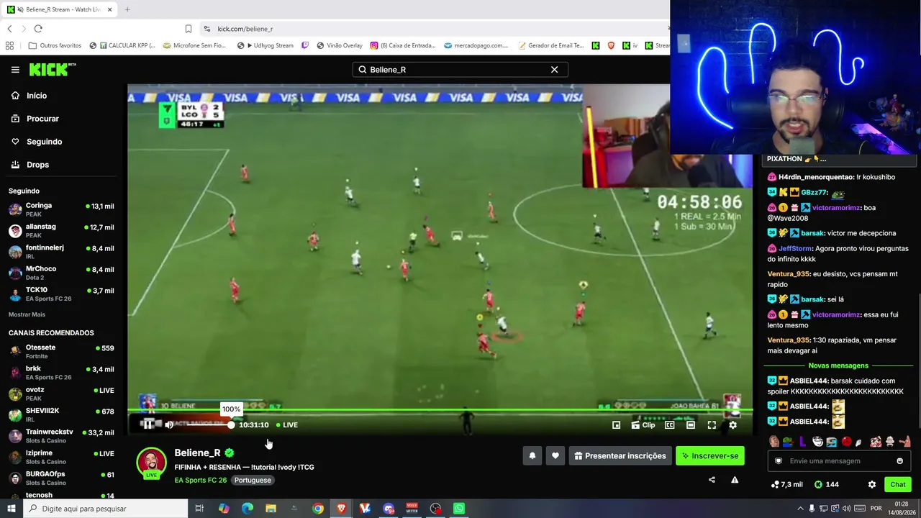The height and width of the screenshot is (518, 921).
Task: Report the stream with warning icon
Action: coord(735,480)
